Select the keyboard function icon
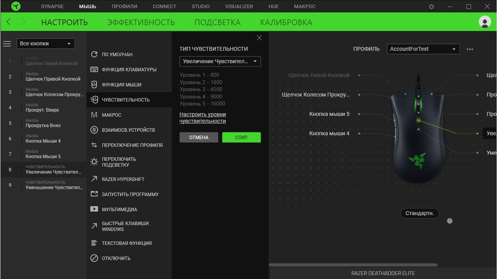Image resolution: width=497 pixels, height=279 pixels. 94,70
